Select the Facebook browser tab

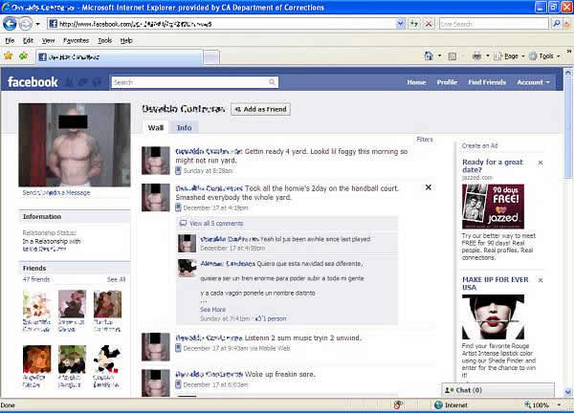point(120,57)
